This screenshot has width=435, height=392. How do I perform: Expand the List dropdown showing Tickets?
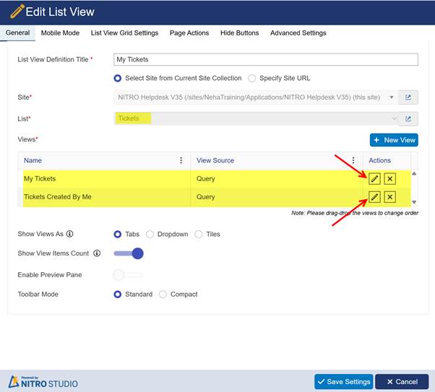click(x=394, y=119)
